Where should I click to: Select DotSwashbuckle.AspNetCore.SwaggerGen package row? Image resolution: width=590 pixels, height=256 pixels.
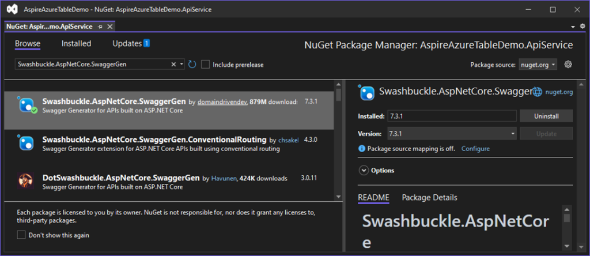pyautogui.click(x=169, y=182)
